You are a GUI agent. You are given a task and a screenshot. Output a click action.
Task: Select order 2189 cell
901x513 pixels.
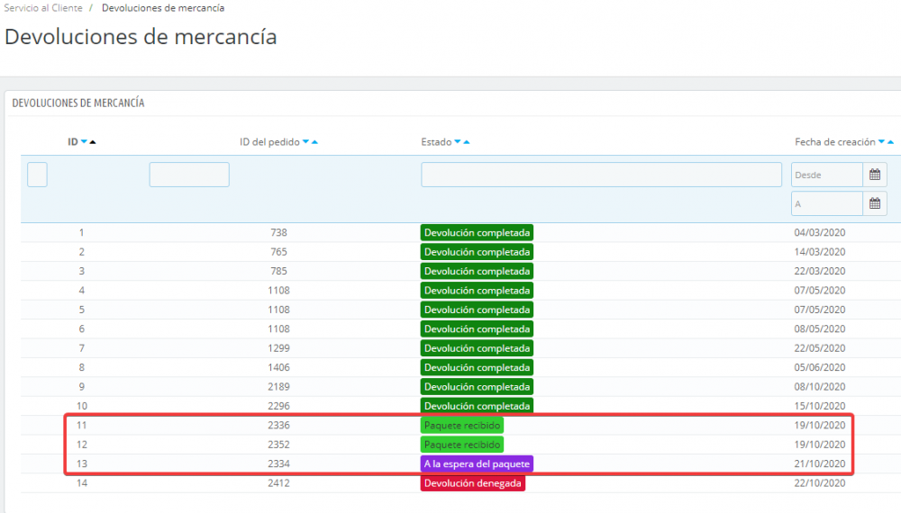click(278, 387)
